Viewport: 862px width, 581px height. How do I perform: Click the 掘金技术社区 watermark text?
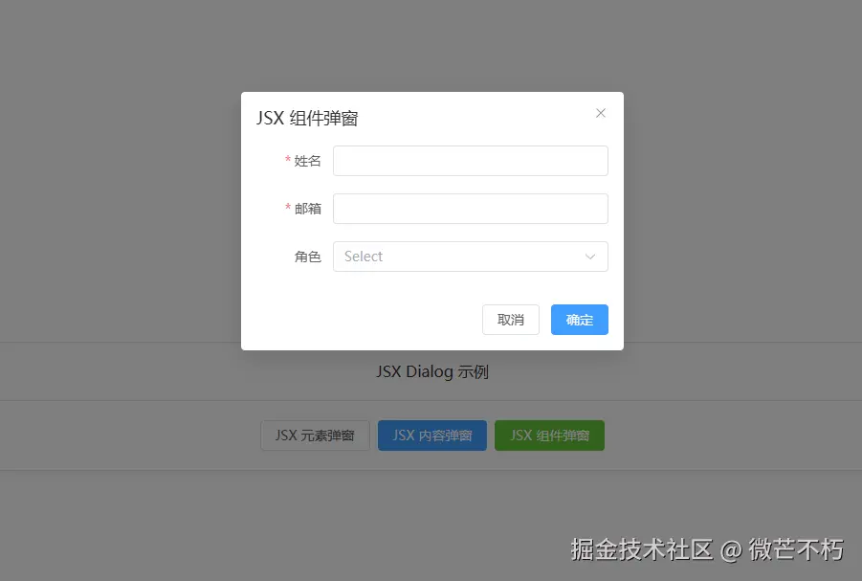pyautogui.click(x=642, y=549)
